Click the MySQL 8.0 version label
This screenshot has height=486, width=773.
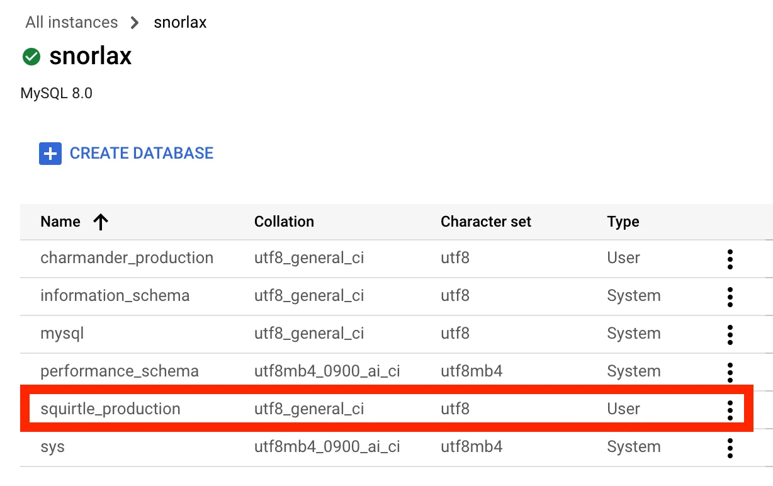point(56,93)
